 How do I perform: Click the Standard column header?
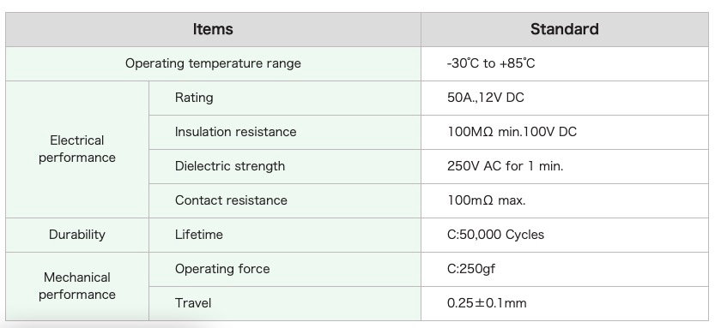(x=565, y=30)
